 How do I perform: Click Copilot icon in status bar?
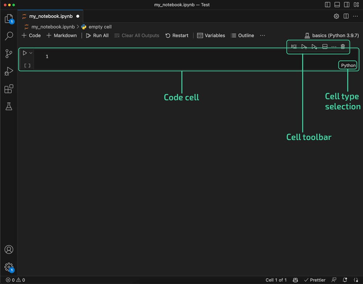pos(295,280)
